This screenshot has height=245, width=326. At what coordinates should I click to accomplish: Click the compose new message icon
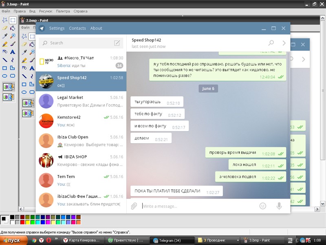[x=117, y=43]
